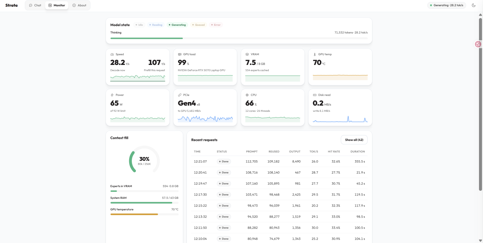Select the Generating model state chip
The width and height of the screenshot is (483, 243).
(177, 25)
